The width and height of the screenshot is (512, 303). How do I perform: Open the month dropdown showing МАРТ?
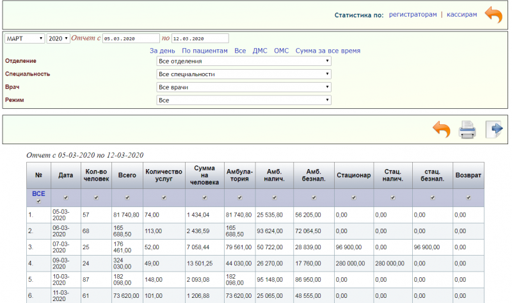24,38
